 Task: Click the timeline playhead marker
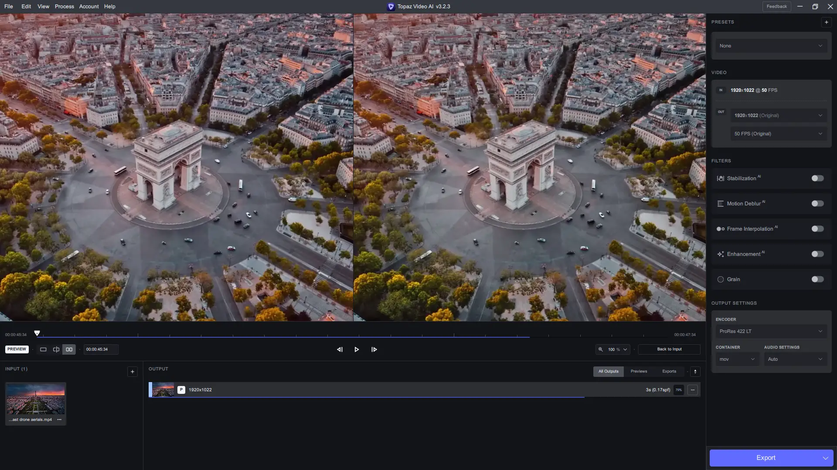pos(37,333)
